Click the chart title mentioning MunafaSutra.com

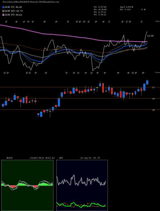click(x=31, y=2)
